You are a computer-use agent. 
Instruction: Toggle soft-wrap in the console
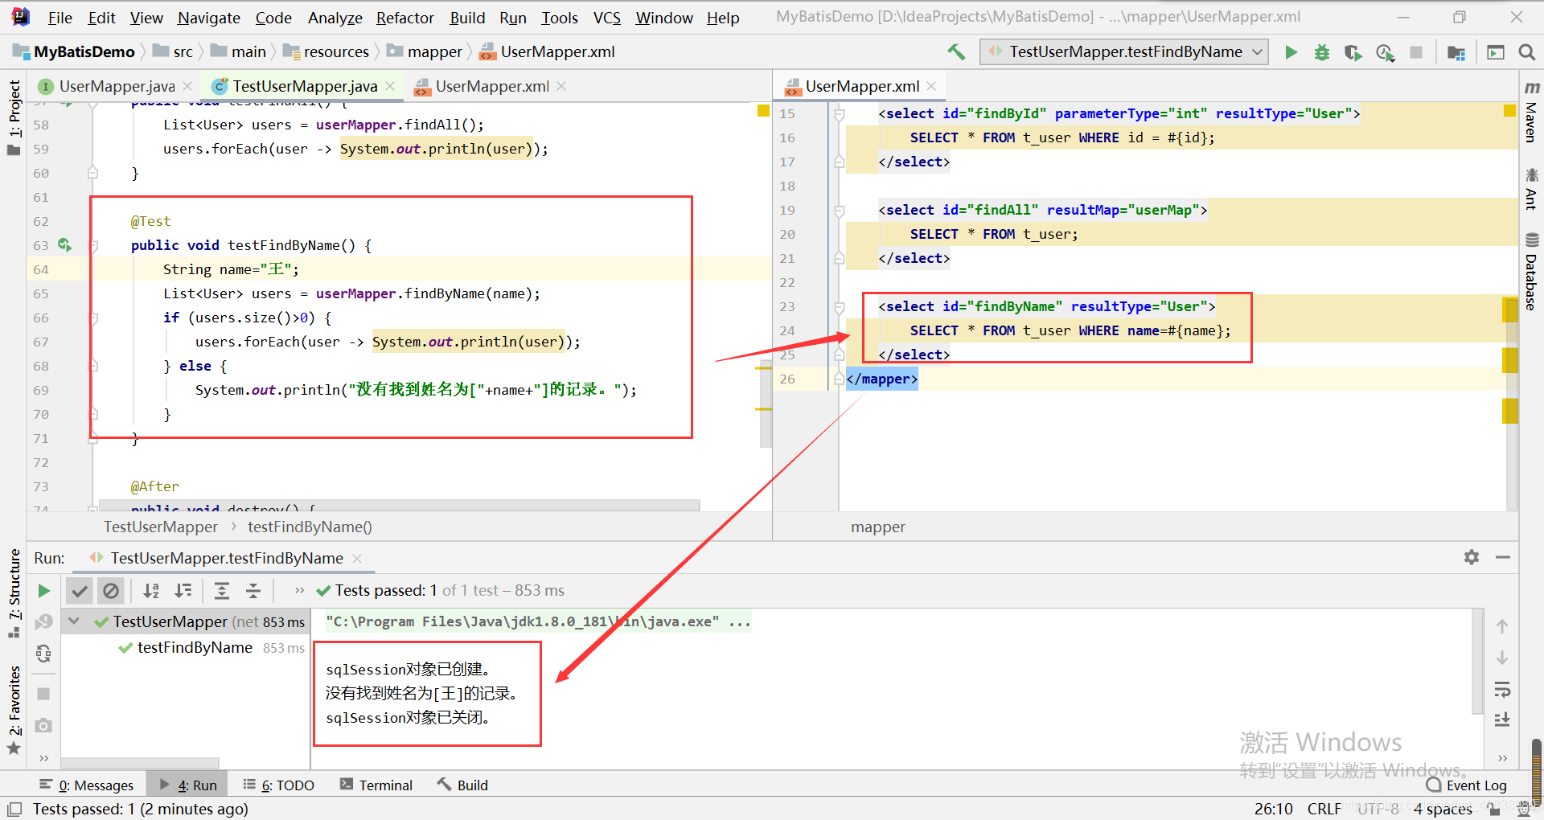coord(1502,689)
